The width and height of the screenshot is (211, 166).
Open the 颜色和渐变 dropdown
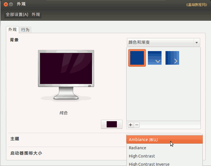[x=160, y=42]
